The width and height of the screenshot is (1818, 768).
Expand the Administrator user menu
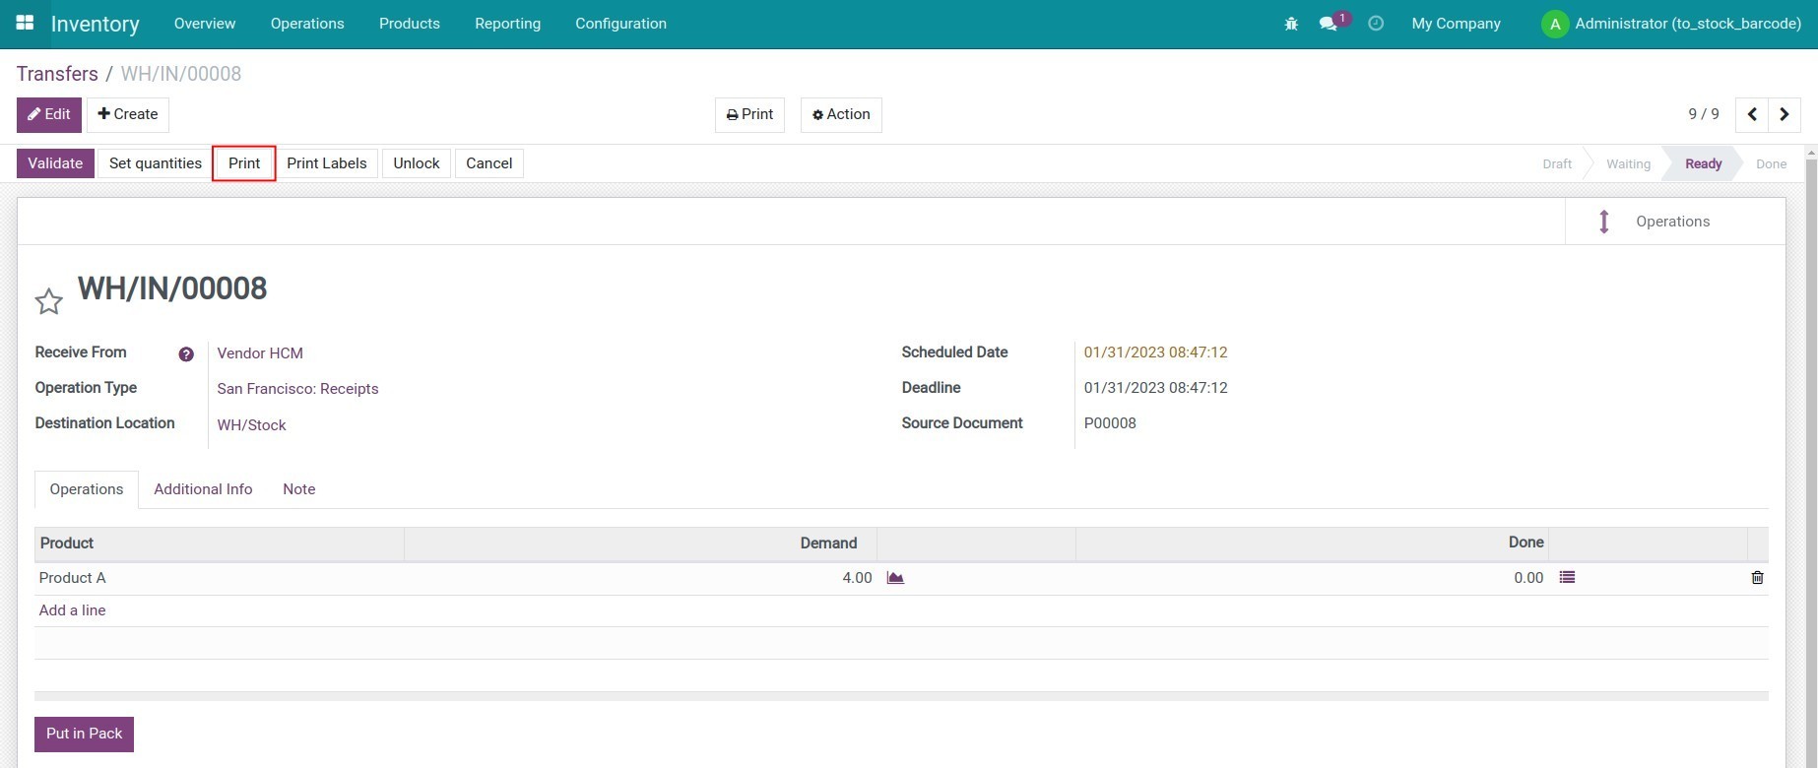click(1671, 24)
